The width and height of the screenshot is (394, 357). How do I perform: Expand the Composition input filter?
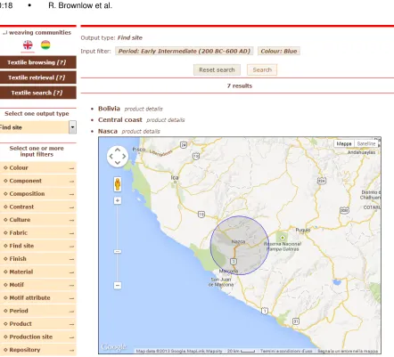point(38,194)
